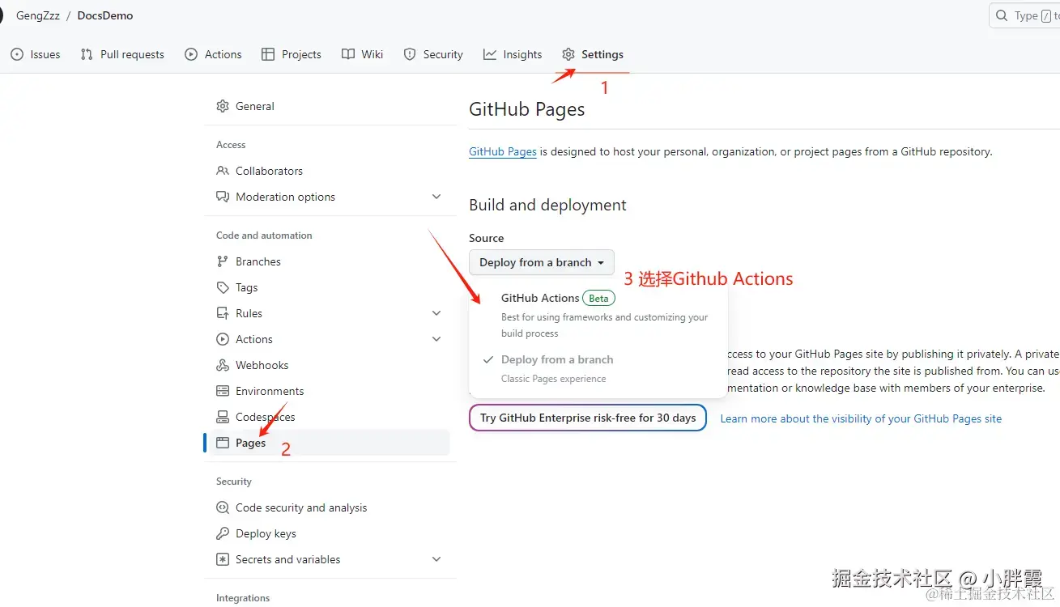
Task: Click the 'Code and automation' section label
Action: tap(264, 236)
